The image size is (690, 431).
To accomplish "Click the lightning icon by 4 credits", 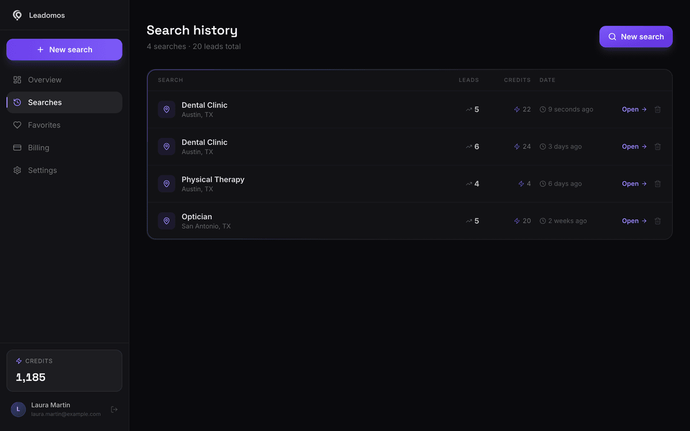I will 522,184.
